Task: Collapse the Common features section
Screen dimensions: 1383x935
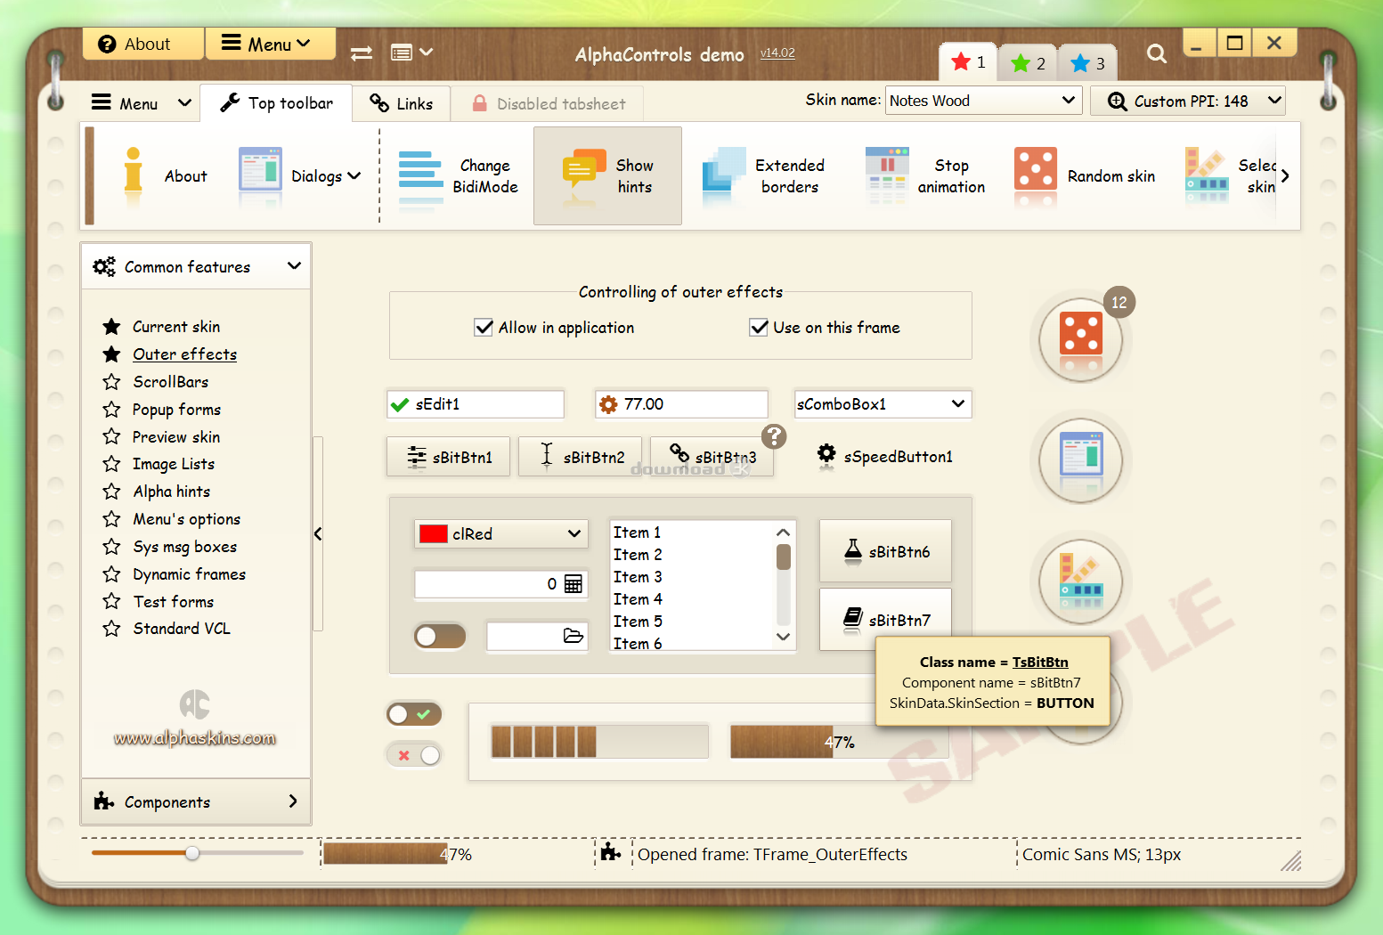Action: coord(294,266)
